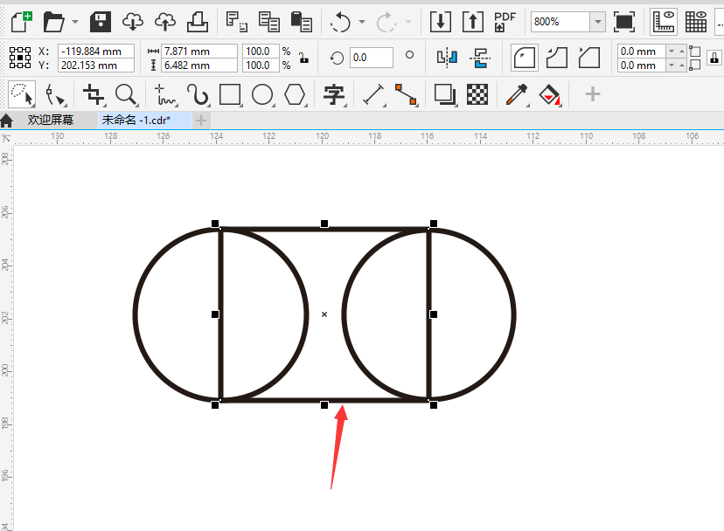Open the 800% zoom level dropdown
The image size is (724, 531).
tap(597, 21)
